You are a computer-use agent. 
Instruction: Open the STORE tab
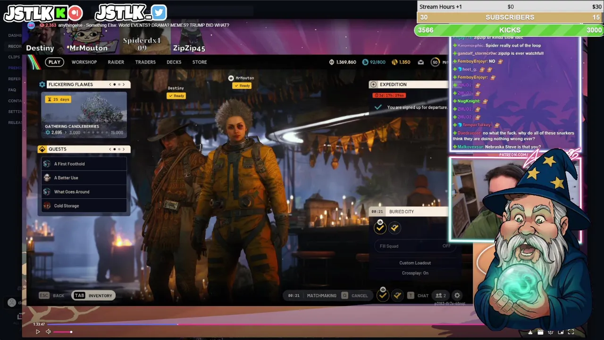(x=200, y=62)
